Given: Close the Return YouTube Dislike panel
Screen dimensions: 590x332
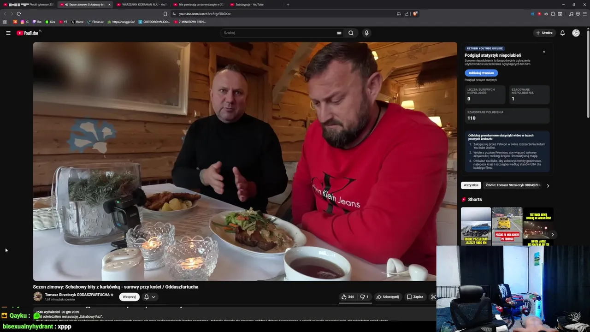Looking at the screenshot, I should [544, 52].
